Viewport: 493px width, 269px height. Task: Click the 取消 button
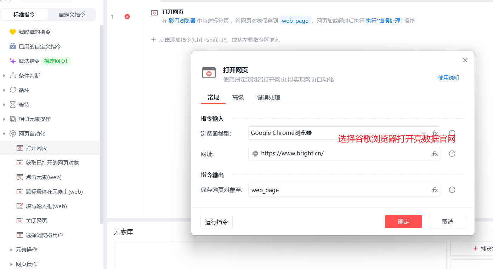coord(448,222)
